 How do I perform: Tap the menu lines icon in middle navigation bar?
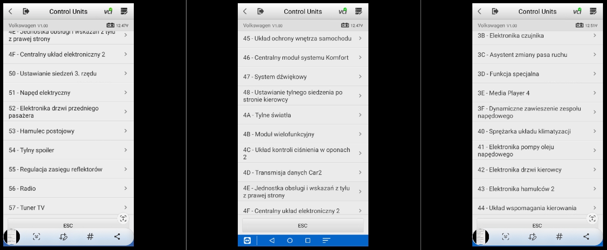tap(326, 240)
